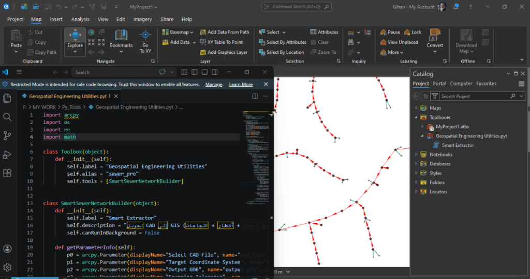Select the Explore navigation tool

[75, 42]
